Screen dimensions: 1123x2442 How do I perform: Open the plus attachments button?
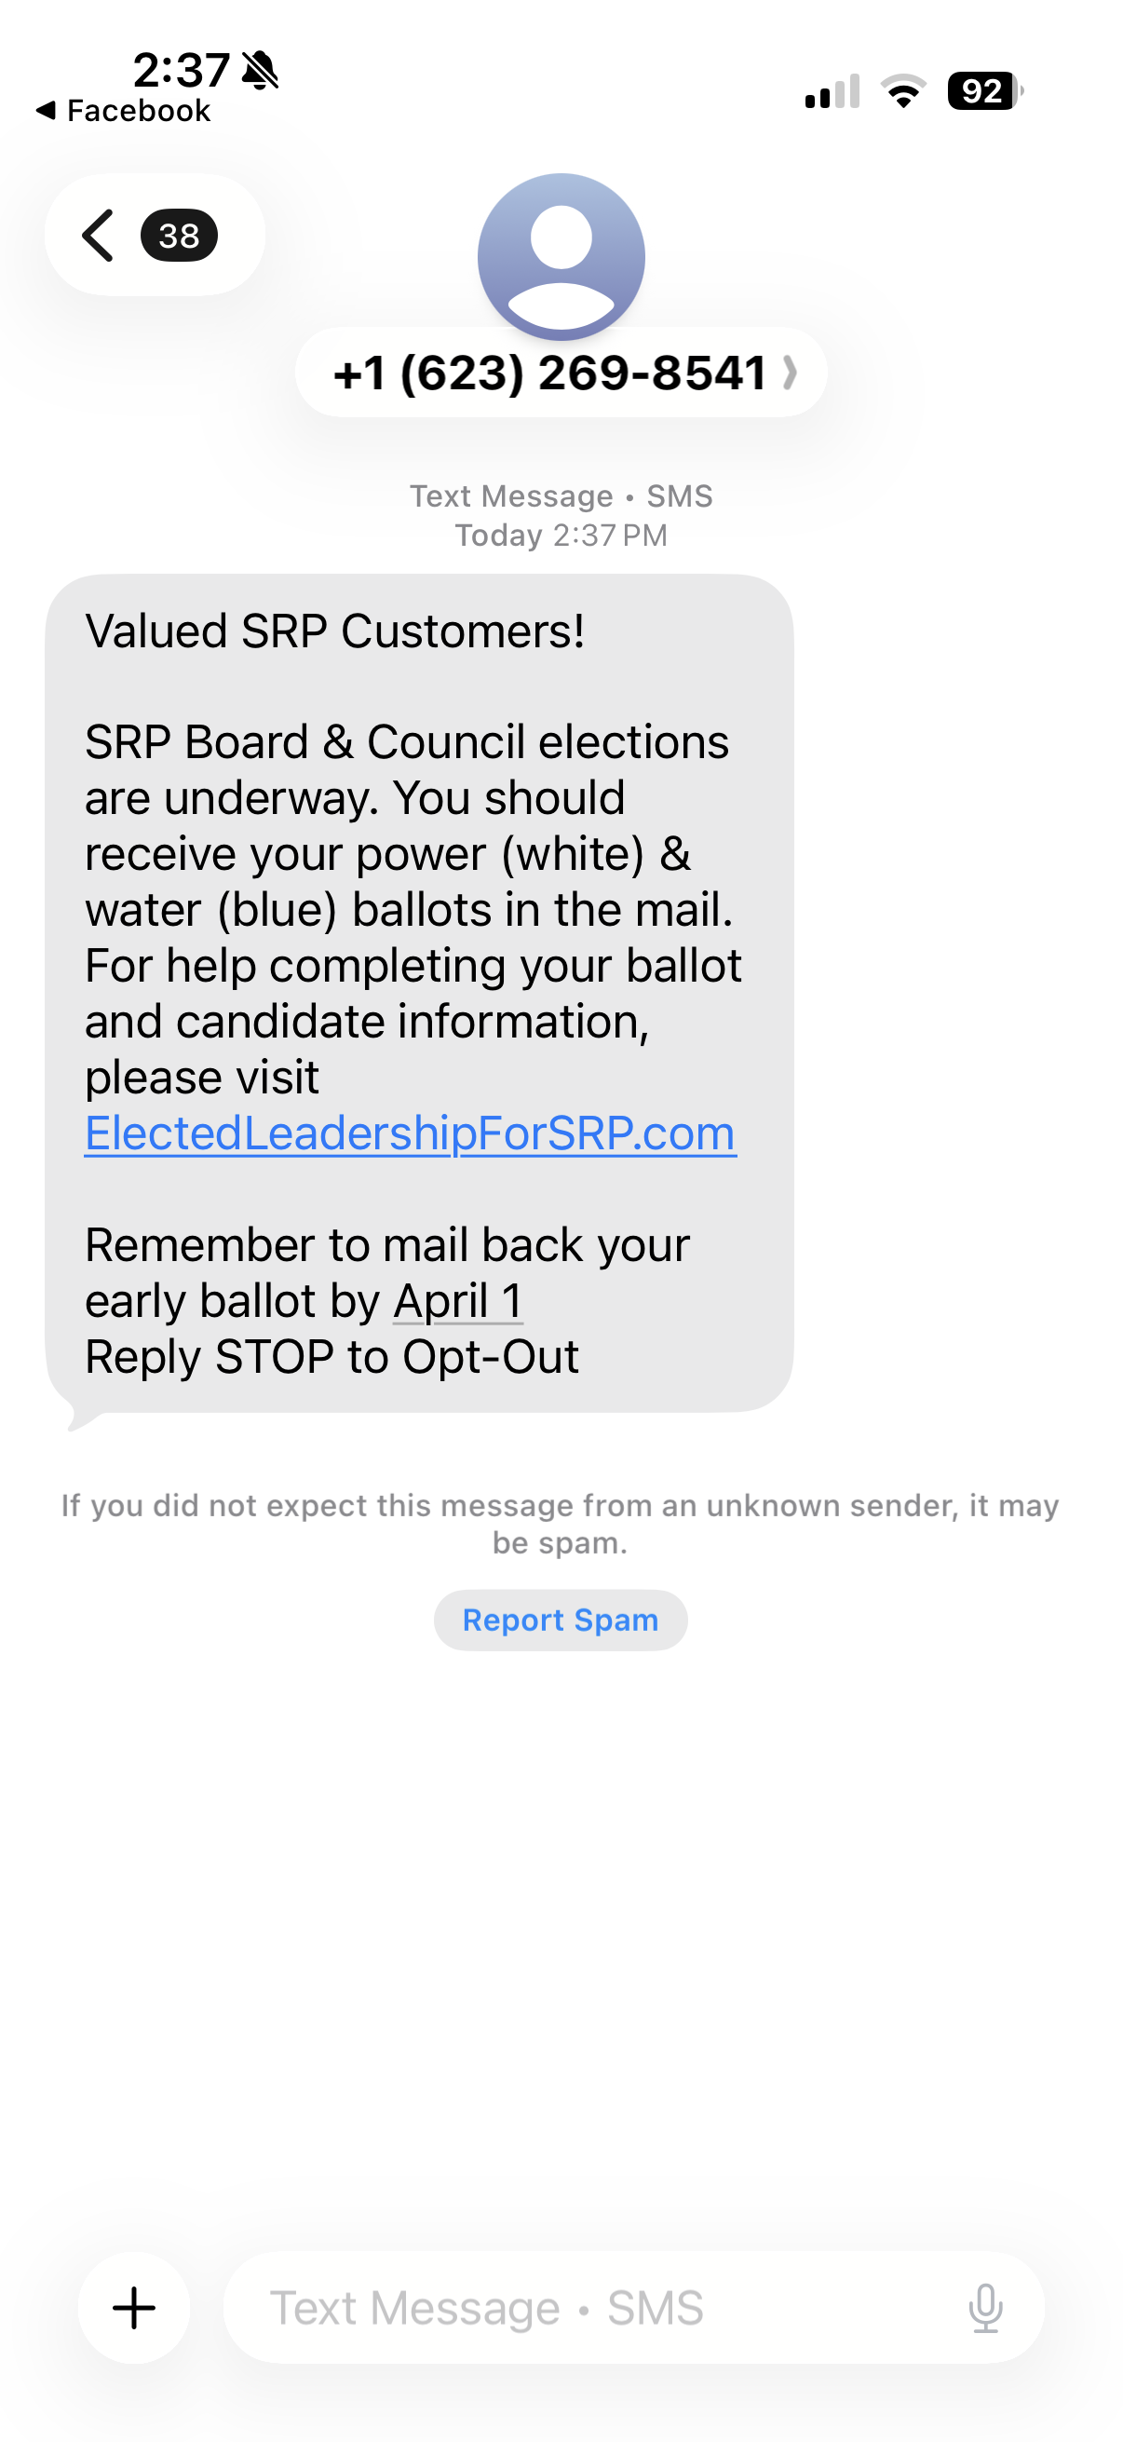(x=133, y=2307)
